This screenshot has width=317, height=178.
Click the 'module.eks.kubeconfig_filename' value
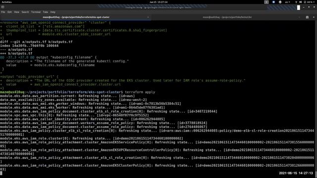tap(64, 65)
